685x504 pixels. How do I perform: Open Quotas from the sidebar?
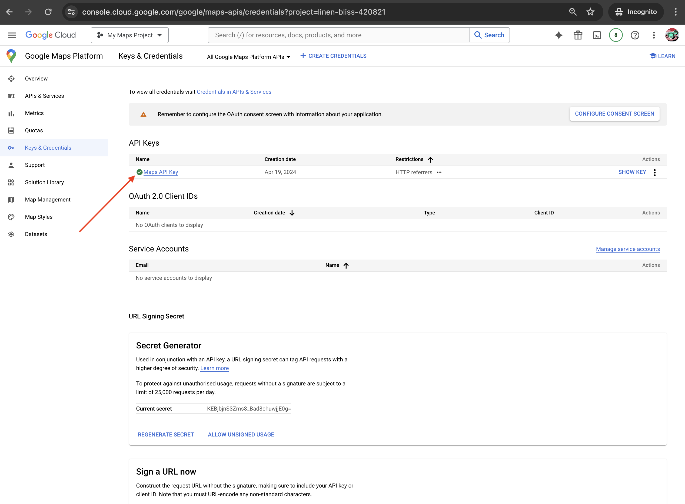34,130
